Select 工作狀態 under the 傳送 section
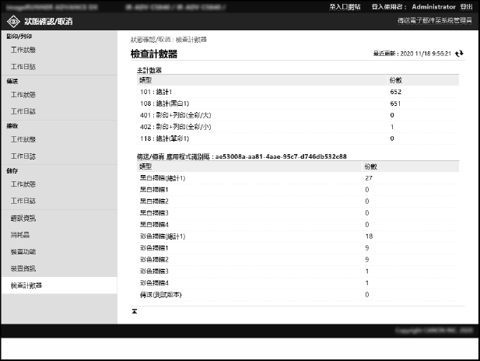 pyautogui.click(x=23, y=94)
